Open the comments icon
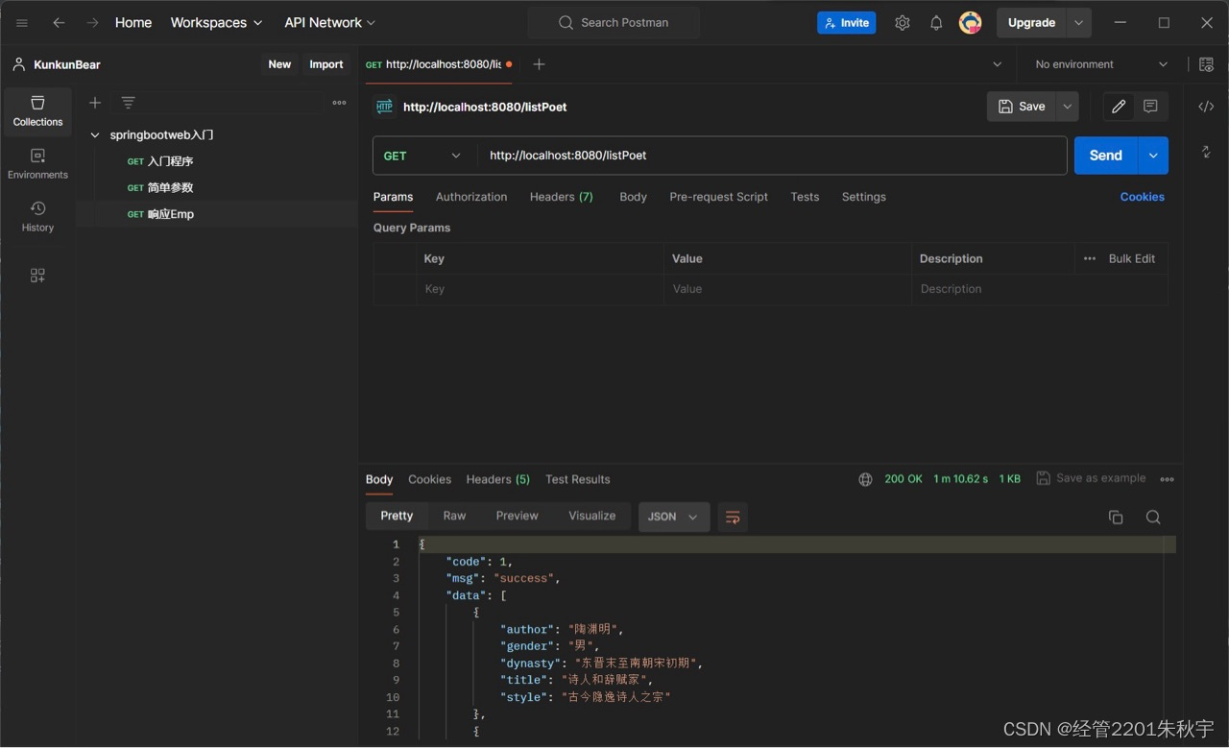Viewport: 1229px width, 748px height. tap(1150, 107)
